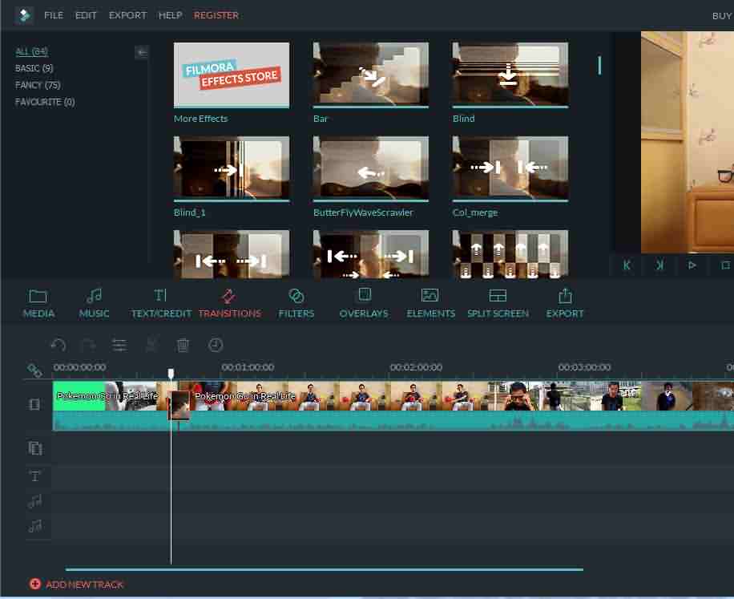Click the REGISTER link in the menu bar

click(216, 14)
